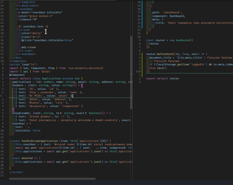The height and width of the screenshot is (185, 233).
Task: Click the meta: { line
Action: tap(158, 20)
